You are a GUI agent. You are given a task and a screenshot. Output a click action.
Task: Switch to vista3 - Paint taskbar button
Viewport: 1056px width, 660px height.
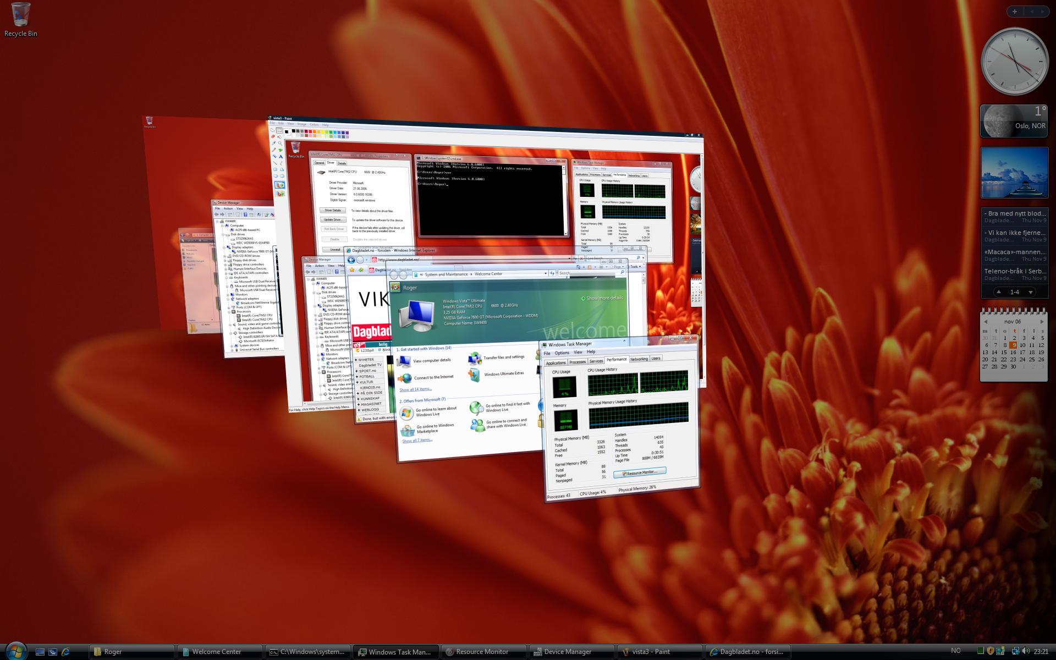(660, 652)
